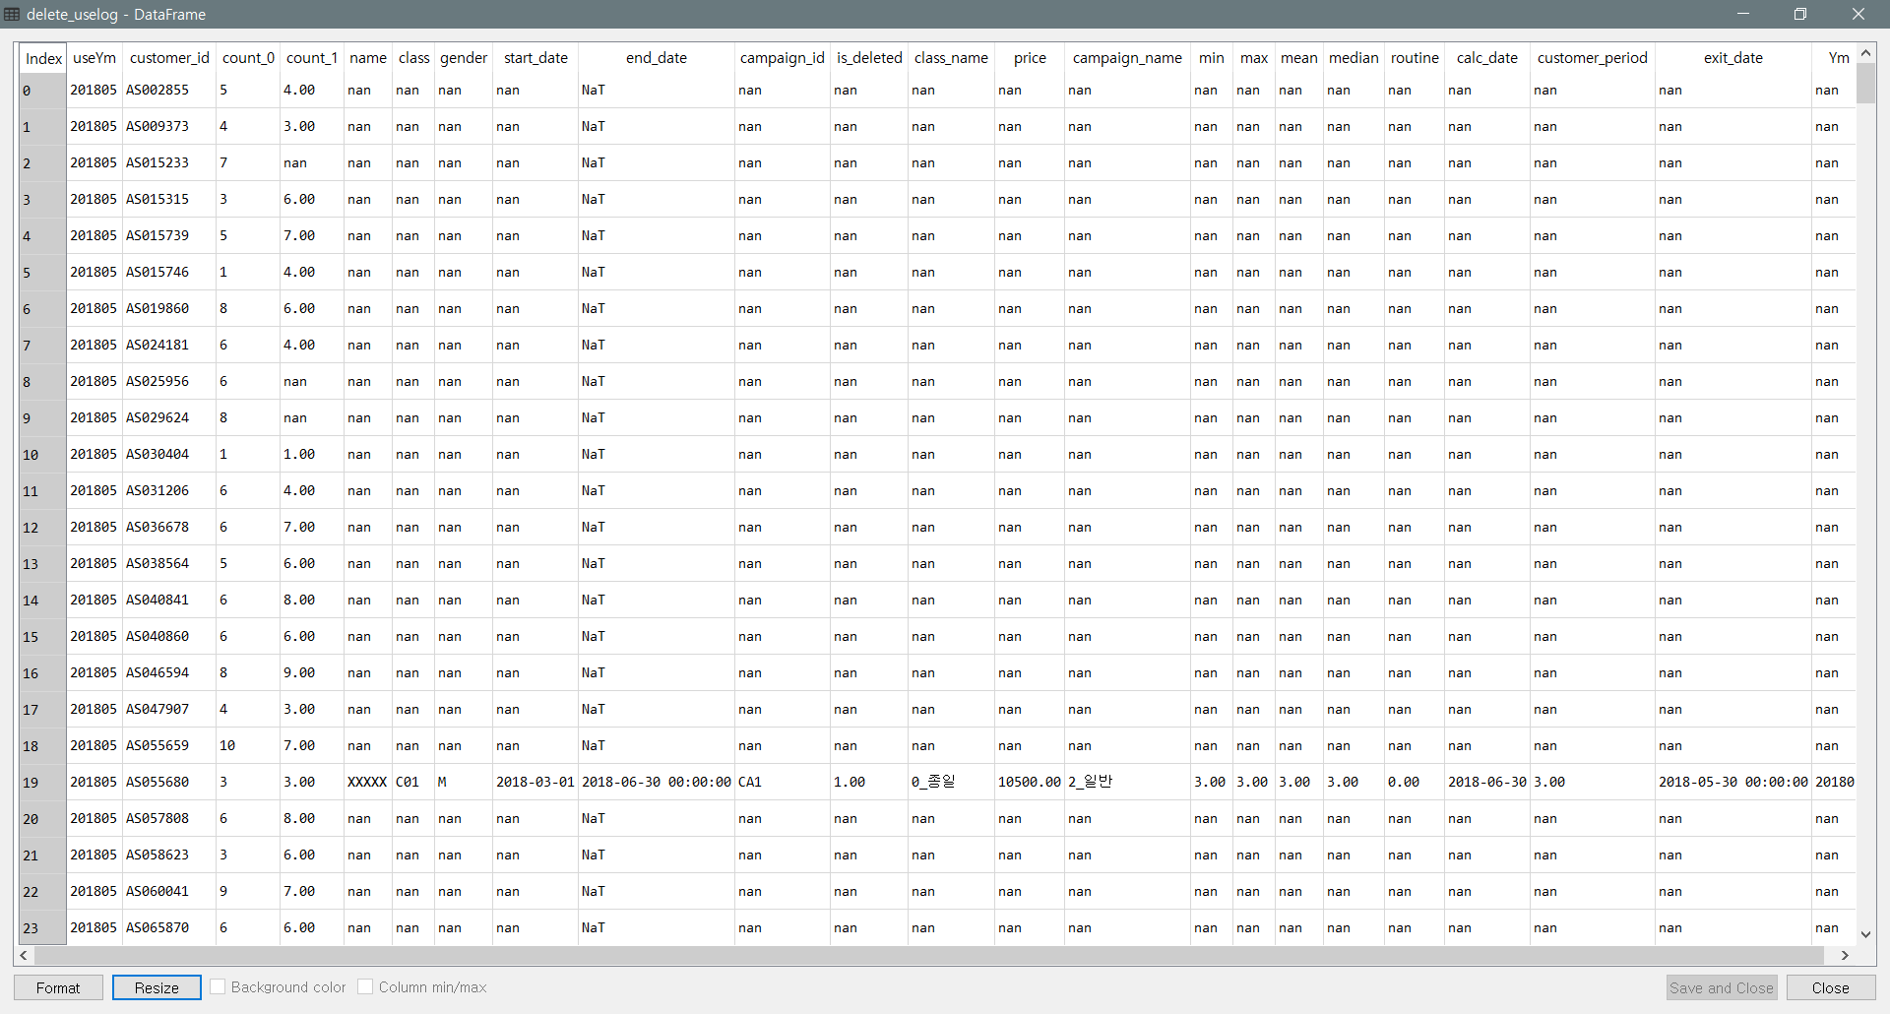Screen dimensions: 1890x1014
Task: Click end_date cell 2018-06-30 00:00:00
Action: point(657,783)
